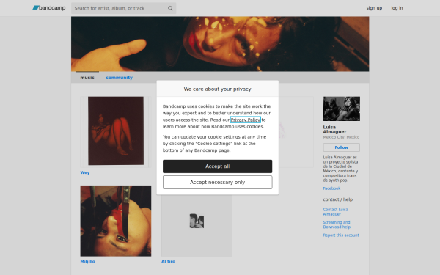Click the search magnifier icon
Image resolution: width=440 pixels, height=275 pixels.
(170, 8)
